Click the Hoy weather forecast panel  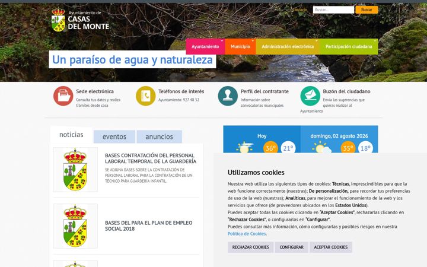(x=262, y=139)
